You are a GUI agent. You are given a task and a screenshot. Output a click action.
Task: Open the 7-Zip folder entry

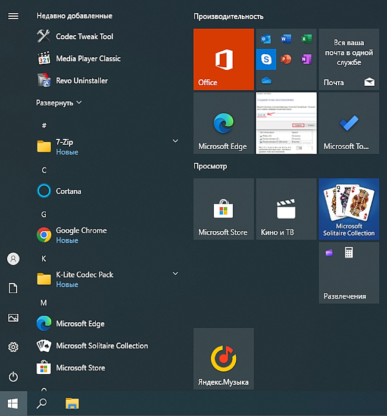107,147
